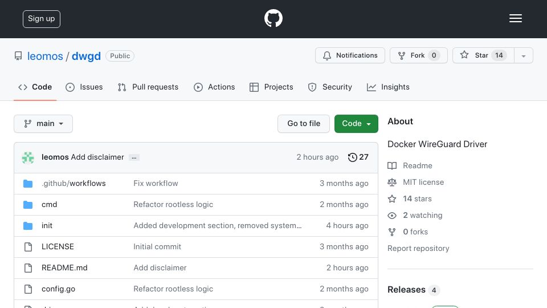
Task: Star the dwgd repository
Action: 483,55
